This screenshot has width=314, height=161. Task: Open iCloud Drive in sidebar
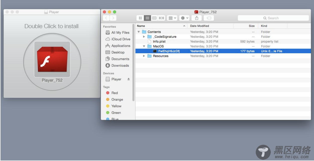tap(118, 39)
